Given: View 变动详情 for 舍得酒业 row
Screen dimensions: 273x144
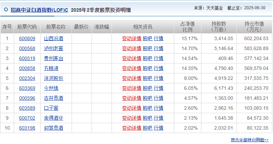Looking at the screenshot, I should (132, 118).
